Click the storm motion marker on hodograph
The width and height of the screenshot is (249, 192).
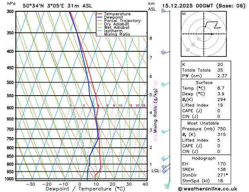[212, 34]
